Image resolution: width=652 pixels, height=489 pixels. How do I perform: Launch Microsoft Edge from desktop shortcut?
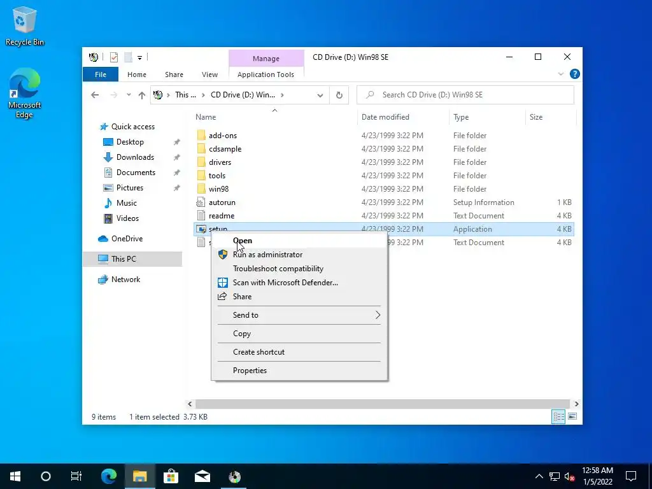point(25,93)
